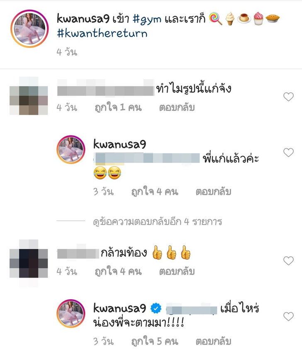
Task: Reply to the "กล้ามท้อง" comment
Action: pos(177,271)
